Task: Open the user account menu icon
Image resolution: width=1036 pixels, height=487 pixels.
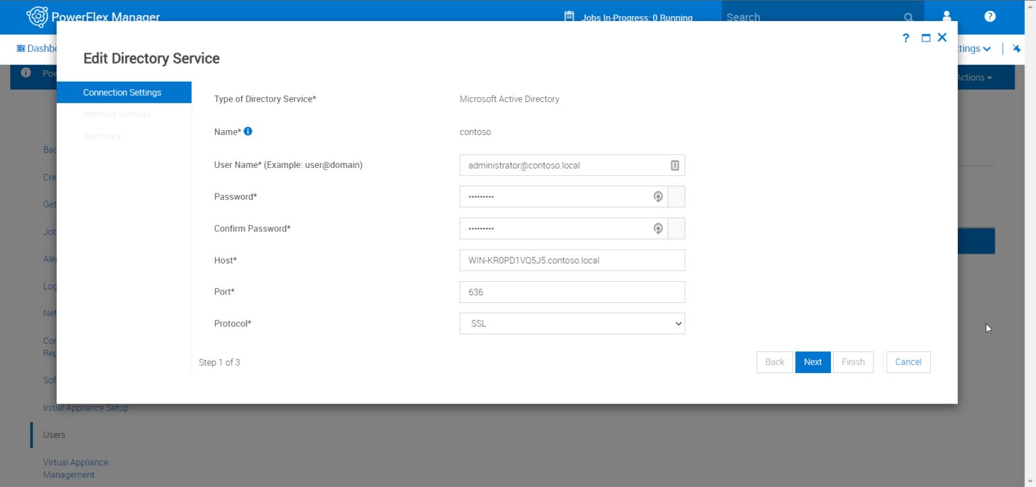Action: (946, 17)
